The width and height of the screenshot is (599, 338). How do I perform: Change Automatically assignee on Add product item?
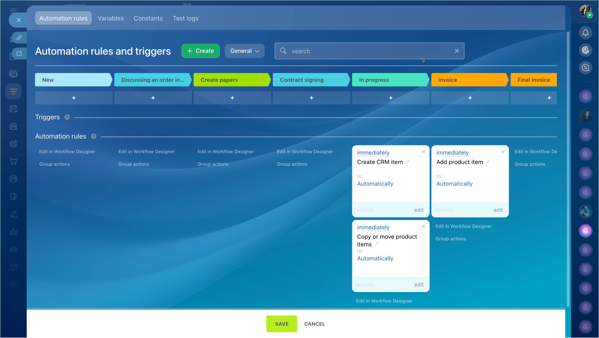pos(454,184)
